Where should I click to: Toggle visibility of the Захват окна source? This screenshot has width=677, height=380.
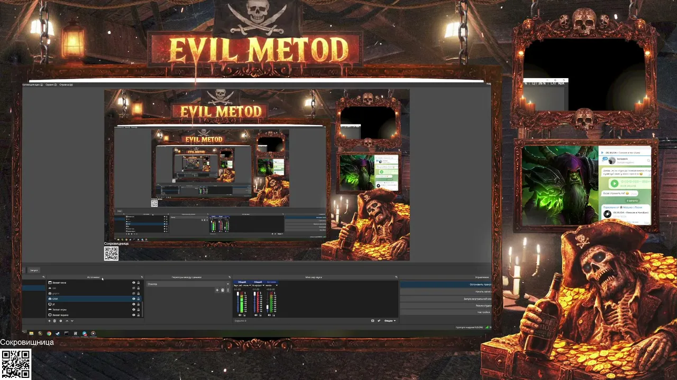[x=133, y=283]
